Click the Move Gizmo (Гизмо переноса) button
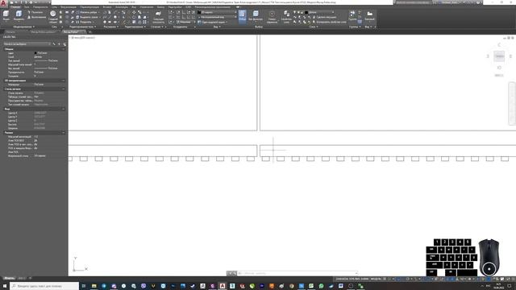516x290 pixels. click(x=272, y=17)
